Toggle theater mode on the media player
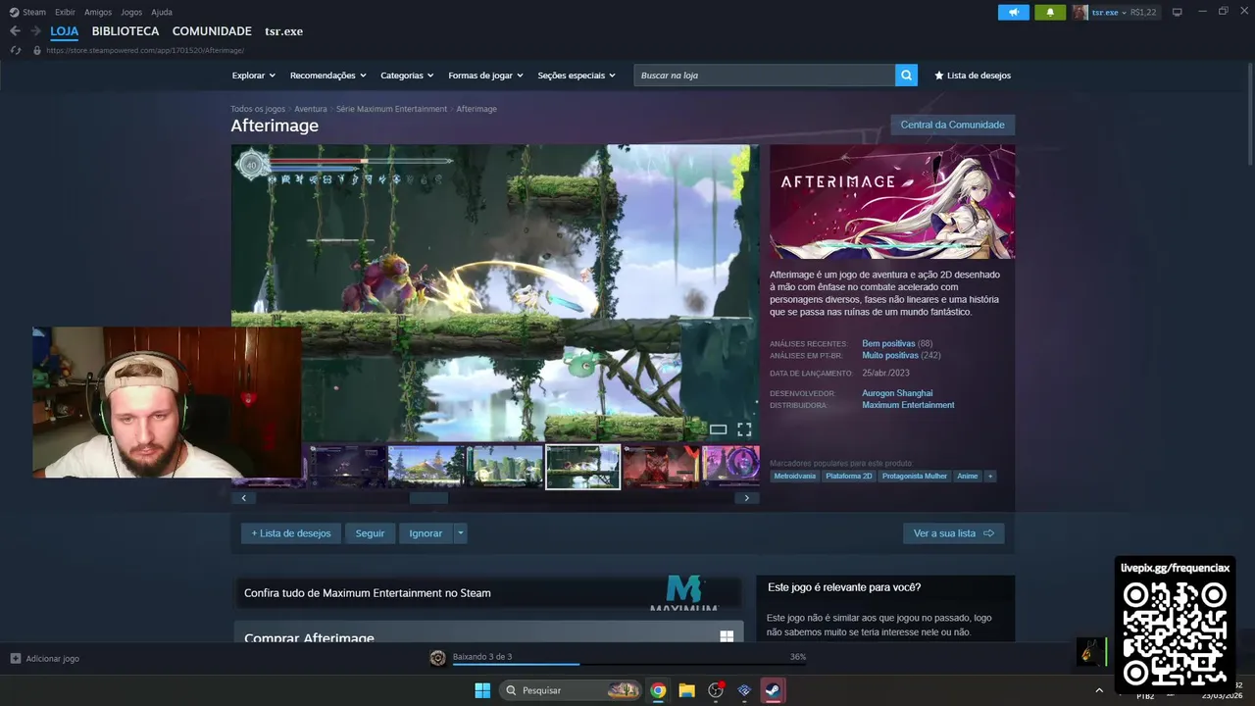The image size is (1255, 706). pos(718,429)
